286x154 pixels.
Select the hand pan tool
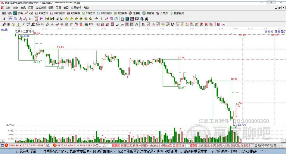[x=97, y=19]
